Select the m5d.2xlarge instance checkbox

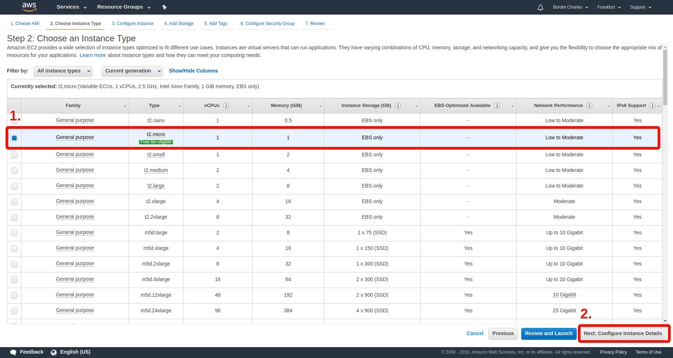click(14, 264)
